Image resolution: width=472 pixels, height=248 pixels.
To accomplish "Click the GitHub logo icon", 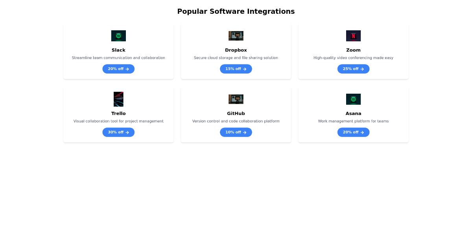I will coord(236,99).
